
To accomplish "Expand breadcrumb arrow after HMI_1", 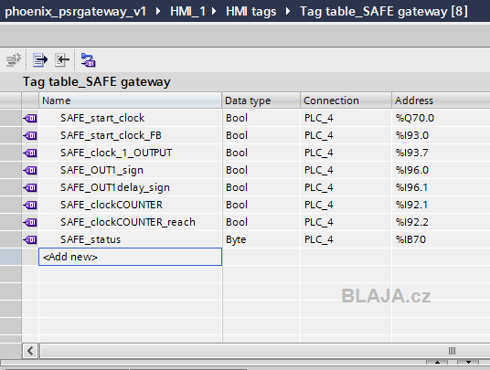I will (x=214, y=12).
